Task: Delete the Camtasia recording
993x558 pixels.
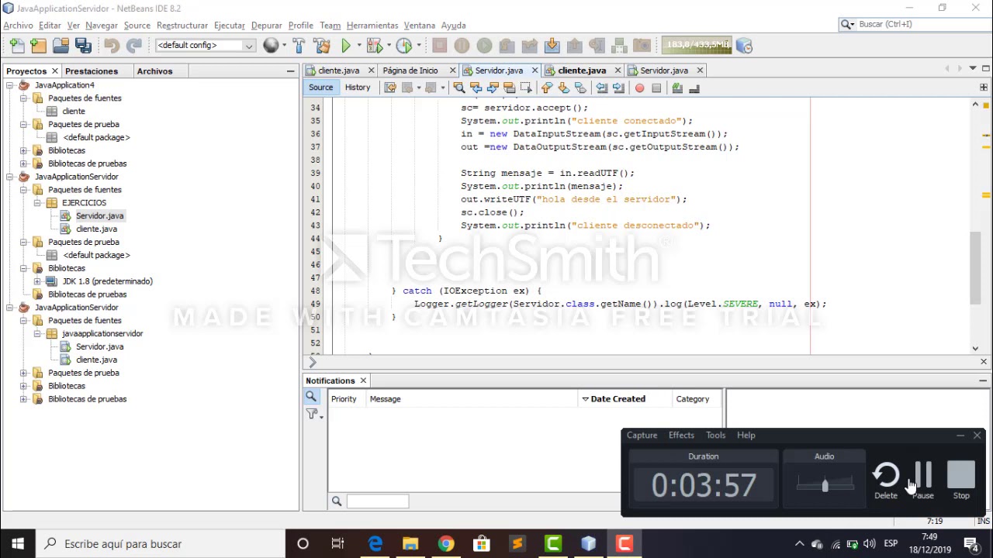Action: [886, 480]
